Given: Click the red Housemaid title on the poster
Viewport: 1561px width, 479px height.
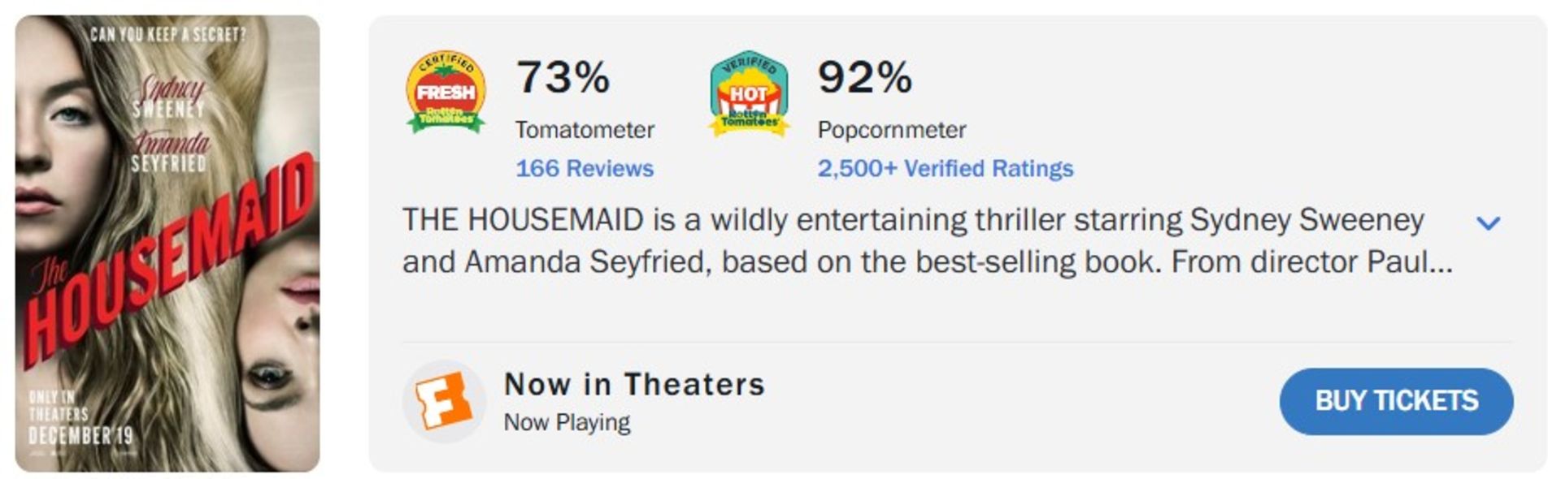Looking at the screenshot, I should pyautogui.click(x=171, y=260).
